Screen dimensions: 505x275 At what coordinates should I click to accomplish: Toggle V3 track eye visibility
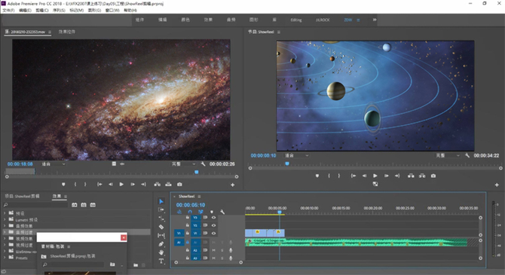tap(213, 217)
